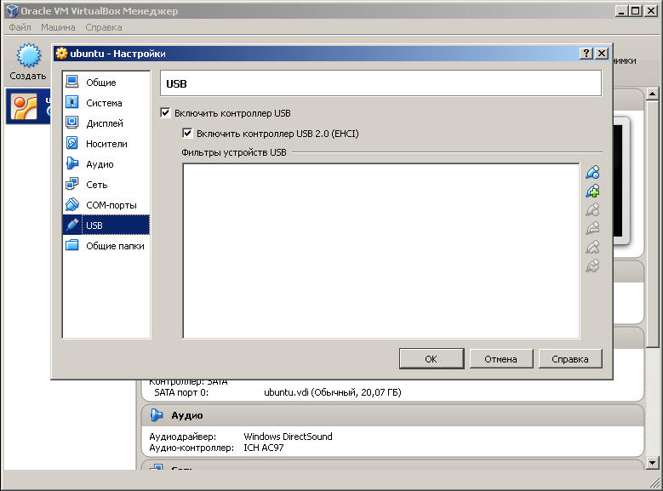663x491 pixels.
Task: Maximize the VirtualBox Manager window
Action: pyautogui.click(x=636, y=10)
